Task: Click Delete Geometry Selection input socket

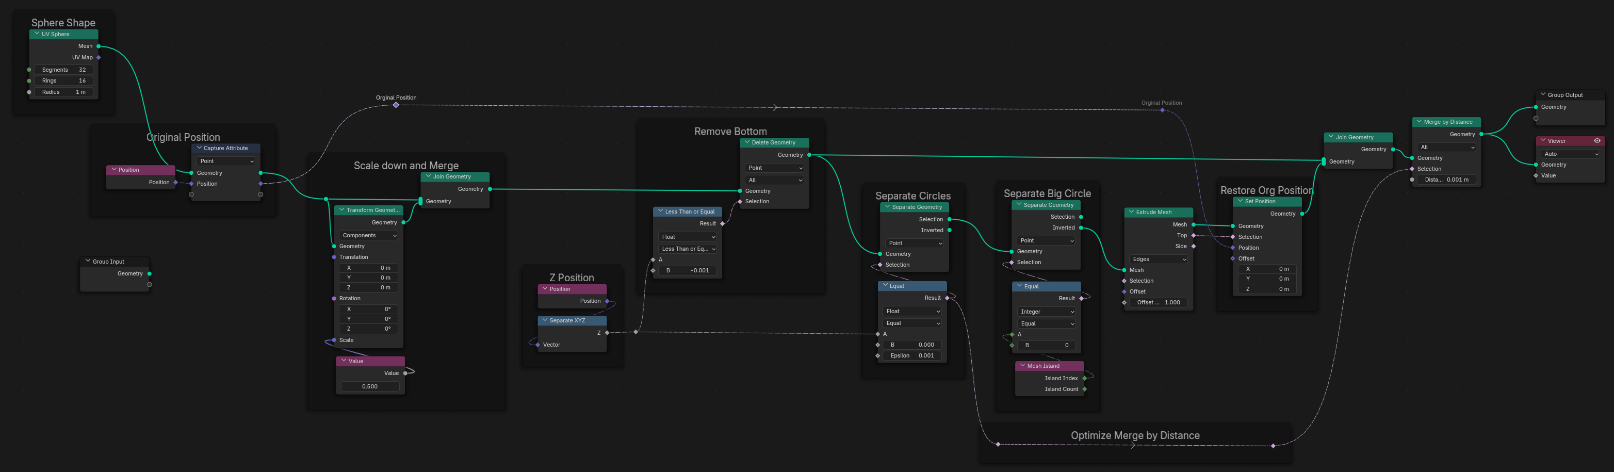Action: pyautogui.click(x=740, y=202)
